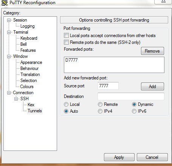Click the PuTTY icon in title bar

pos(5,3)
